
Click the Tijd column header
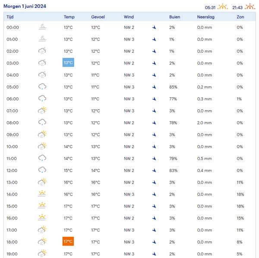(x=10, y=17)
